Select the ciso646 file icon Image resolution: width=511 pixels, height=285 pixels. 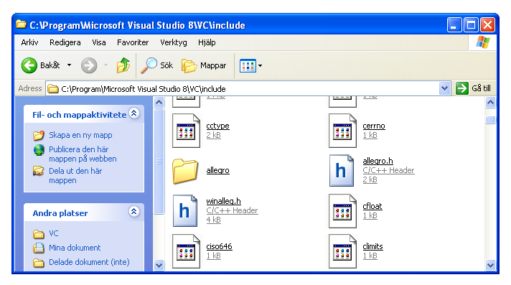click(186, 251)
